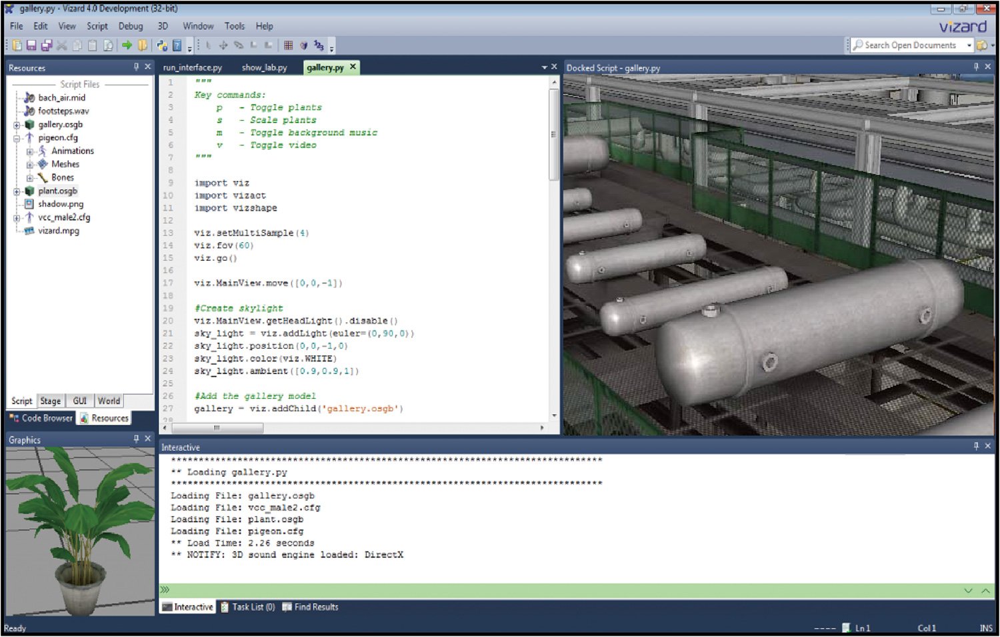Open the help book icon in toolbar
Screen dimensions: 1000x637
177,45
